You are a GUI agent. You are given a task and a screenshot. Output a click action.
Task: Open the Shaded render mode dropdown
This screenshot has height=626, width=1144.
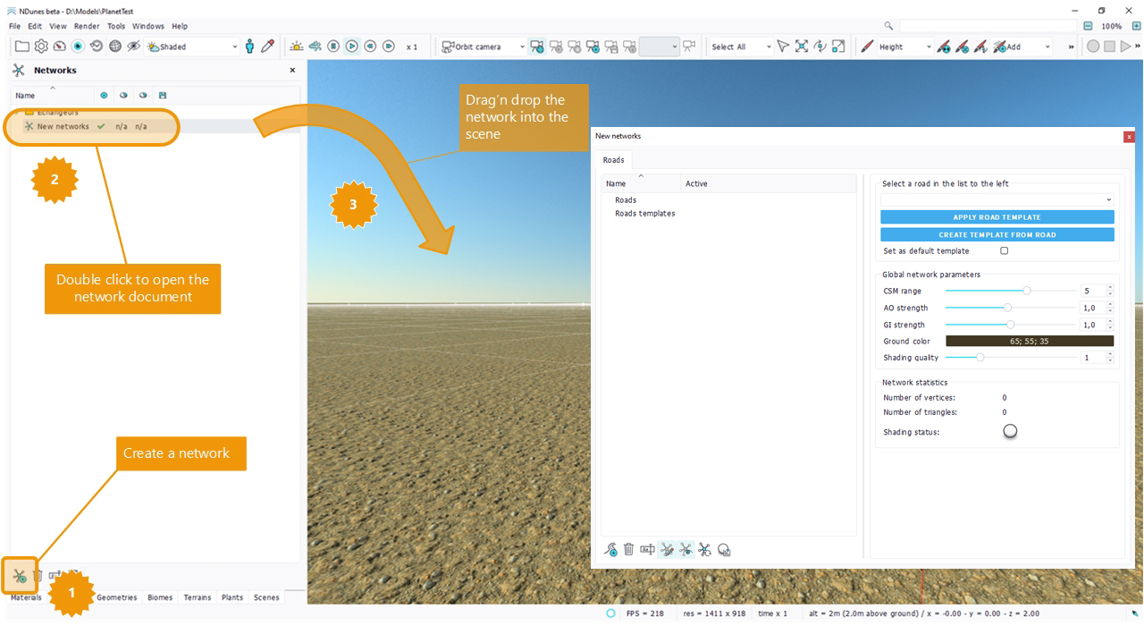[x=193, y=47]
